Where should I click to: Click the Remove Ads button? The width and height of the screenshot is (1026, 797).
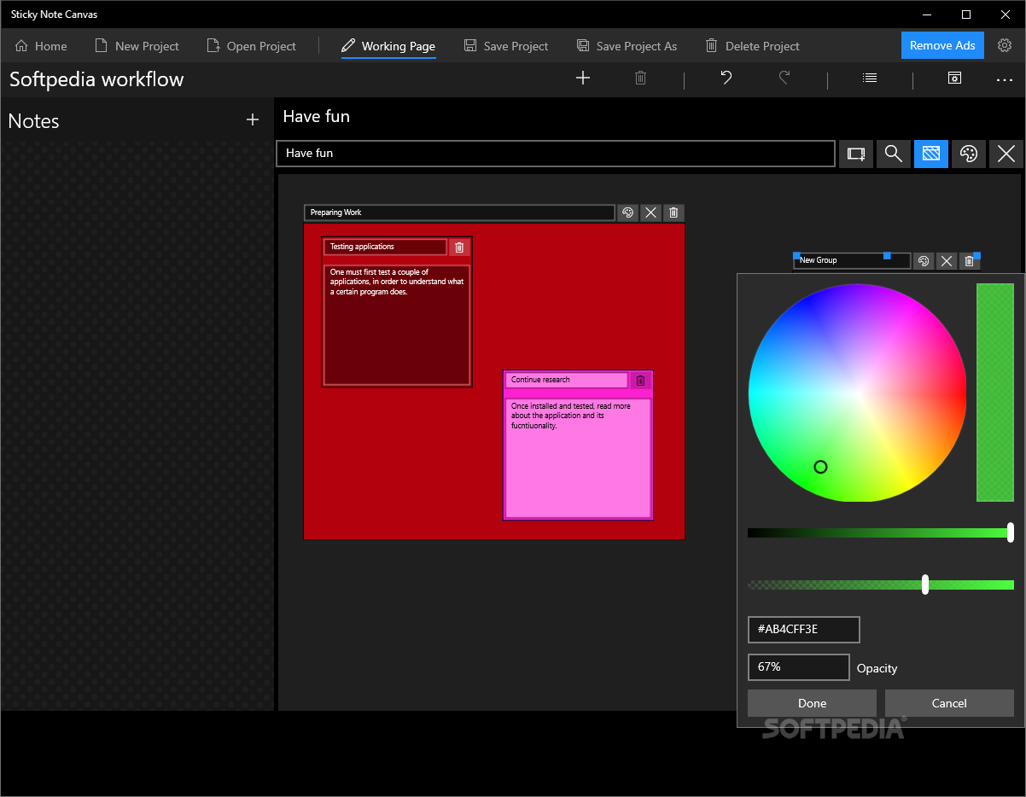(x=942, y=45)
